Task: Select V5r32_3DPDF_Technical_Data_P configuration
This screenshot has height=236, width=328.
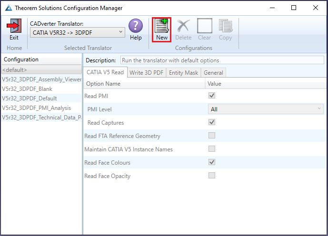Action: (41, 118)
